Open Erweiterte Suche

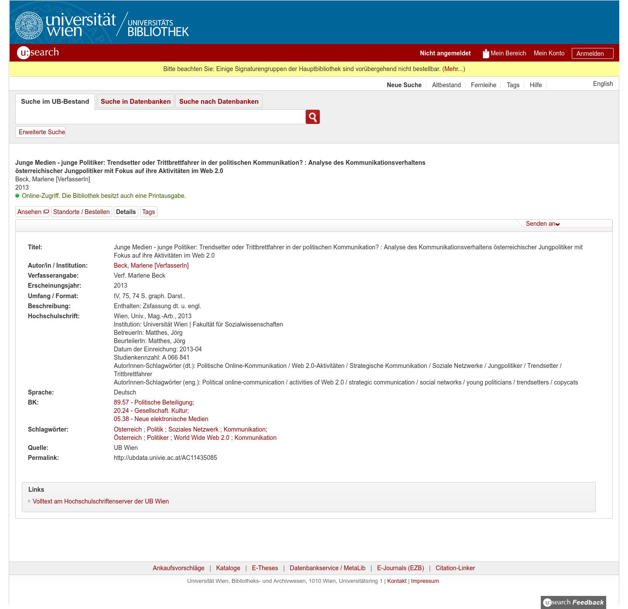[x=41, y=132]
